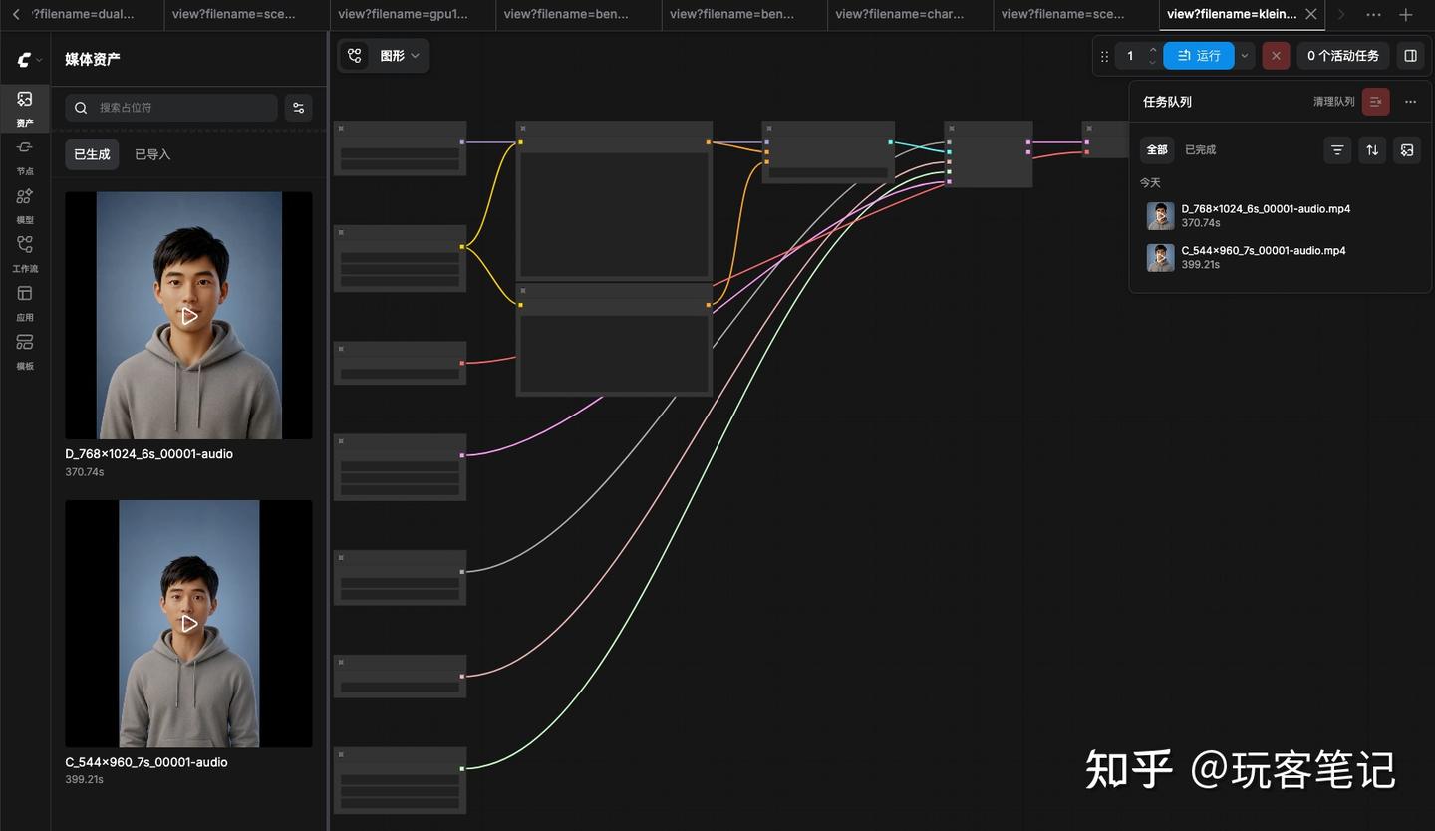Click the tab strip forward arrow
This screenshot has width=1435, height=831.
click(1340, 14)
